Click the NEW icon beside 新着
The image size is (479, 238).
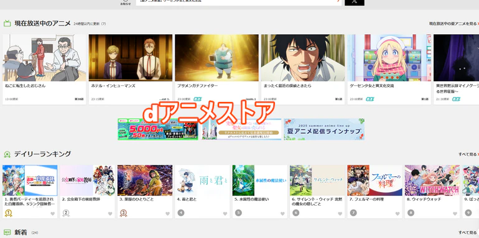[x=7, y=232]
